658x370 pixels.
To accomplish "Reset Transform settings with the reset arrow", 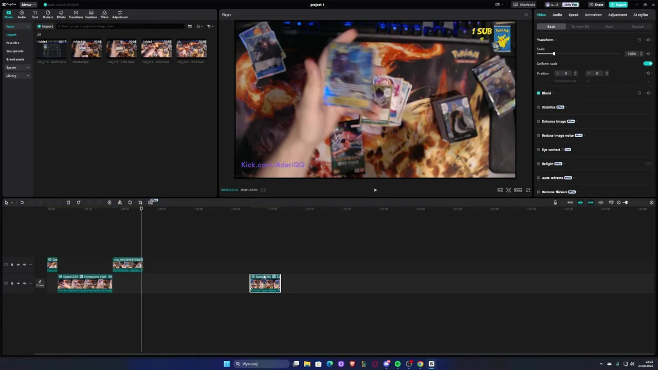I will click(x=639, y=40).
